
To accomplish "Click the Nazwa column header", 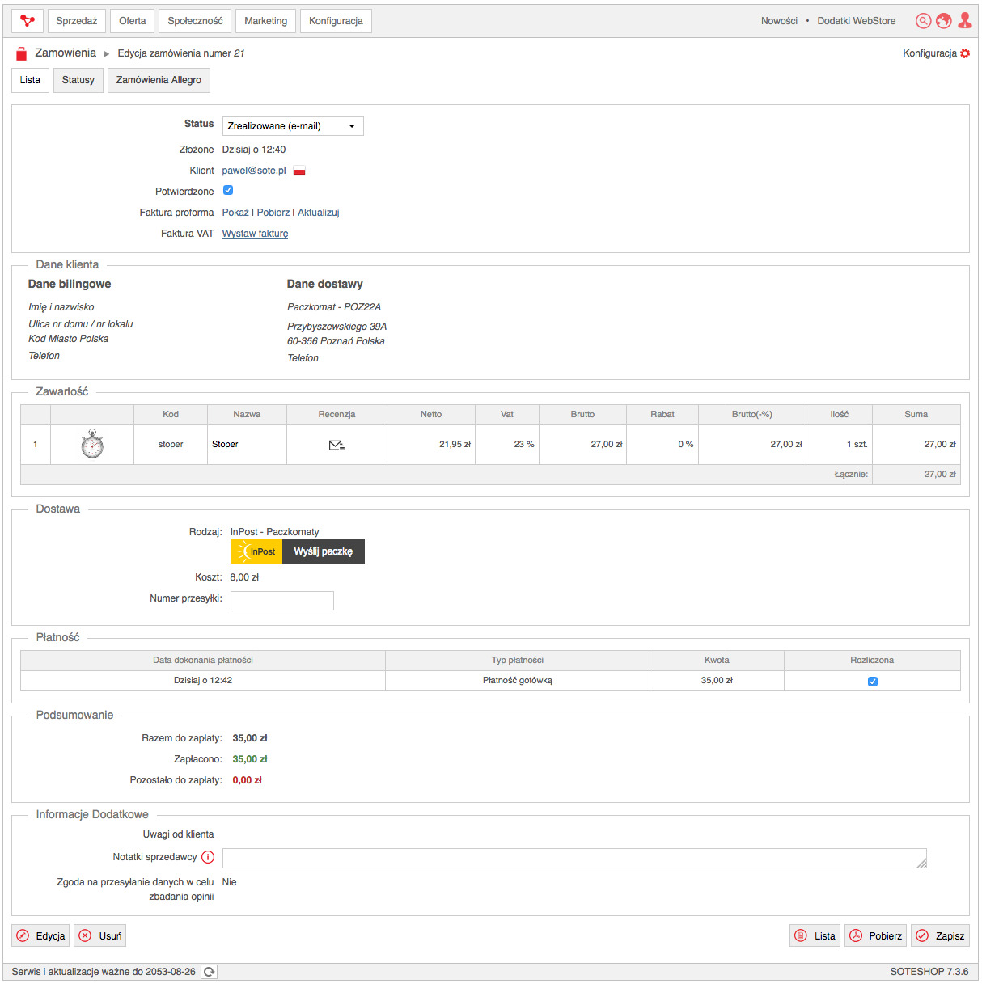I will click(247, 415).
